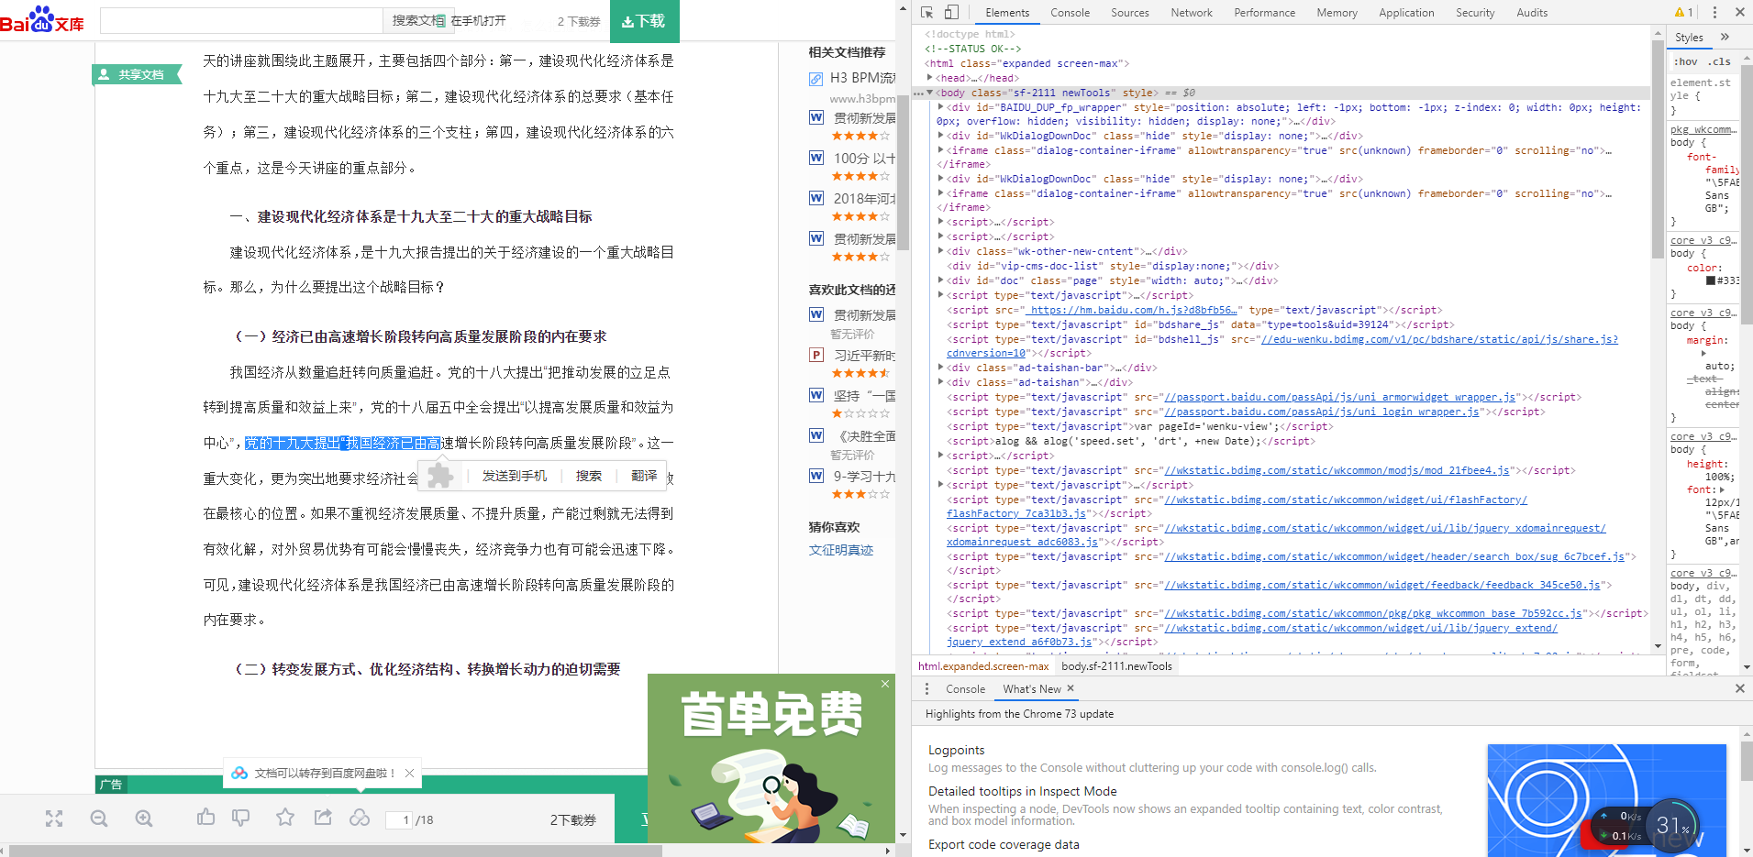1753x857 pixels.
Task: Expand the head element node
Action: 930,78
